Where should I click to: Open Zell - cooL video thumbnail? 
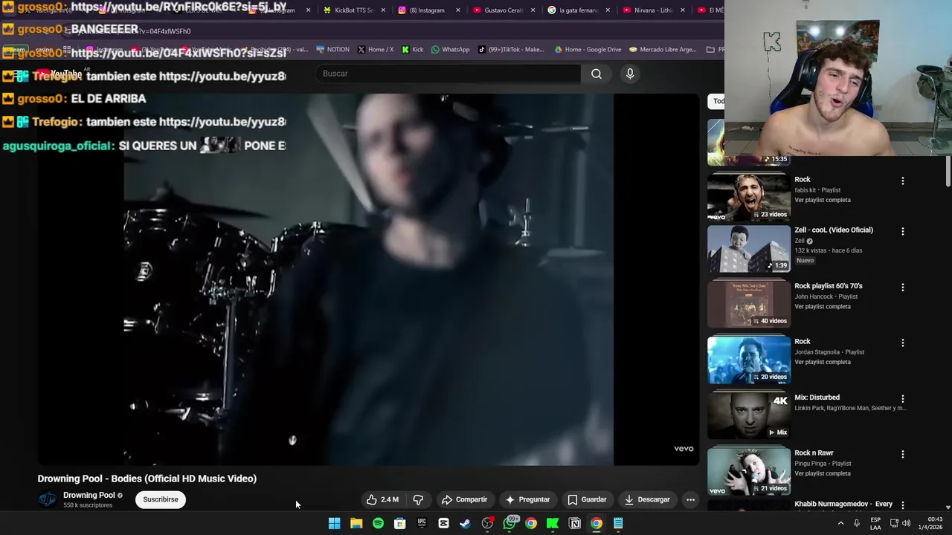(x=749, y=247)
